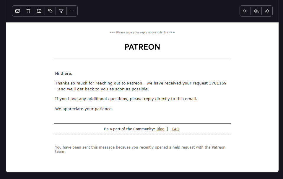Forward this message
Image resolution: width=283 pixels, height=179 pixels.
[267, 11]
